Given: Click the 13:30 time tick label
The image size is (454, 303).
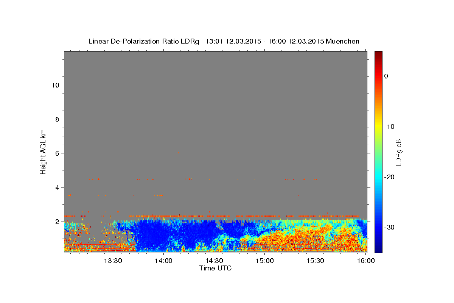Looking at the screenshot, I should 113,261.
